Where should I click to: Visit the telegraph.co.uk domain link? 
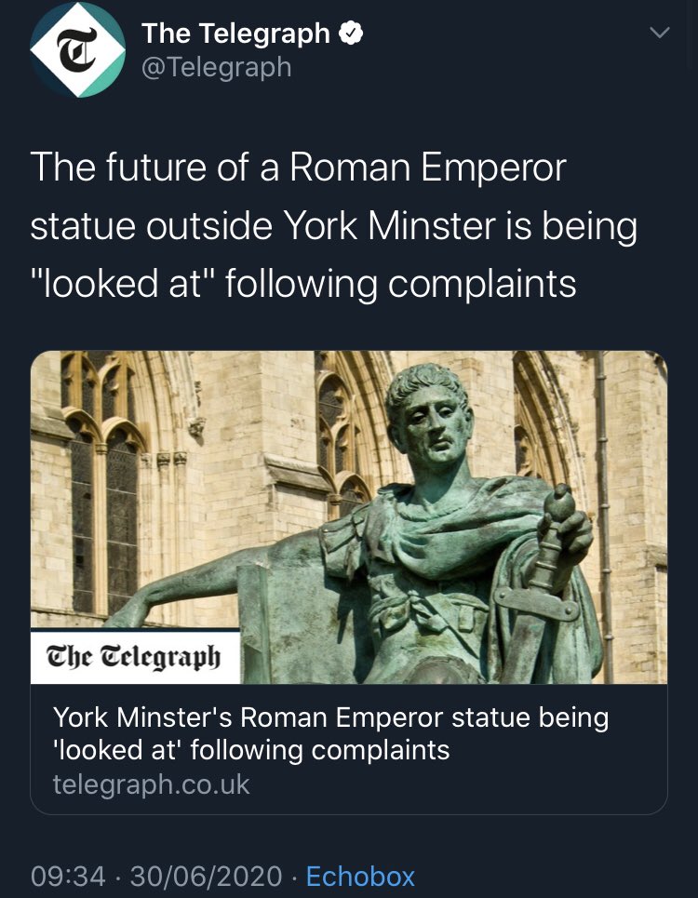click(151, 784)
